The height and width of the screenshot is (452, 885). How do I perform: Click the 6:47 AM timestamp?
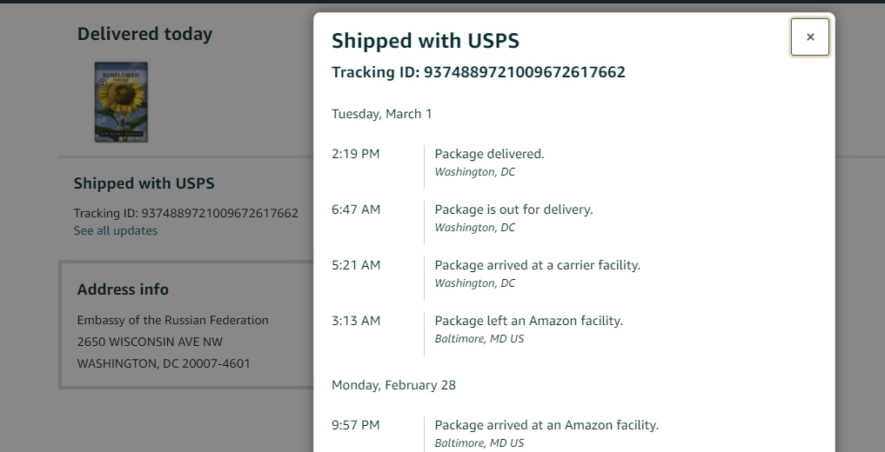(355, 209)
